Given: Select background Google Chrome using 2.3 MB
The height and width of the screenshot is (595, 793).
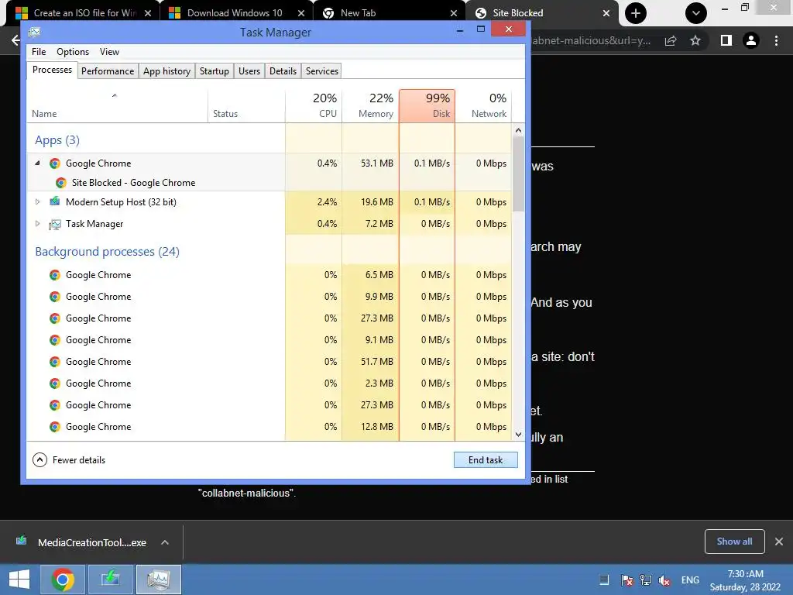Looking at the screenshot, I should click(x=269, y=383).
